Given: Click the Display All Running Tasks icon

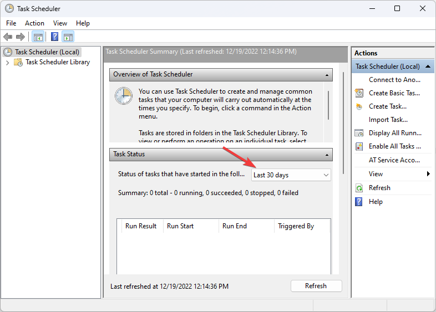Looking at the screenshot, I should [x=359, y=133].
